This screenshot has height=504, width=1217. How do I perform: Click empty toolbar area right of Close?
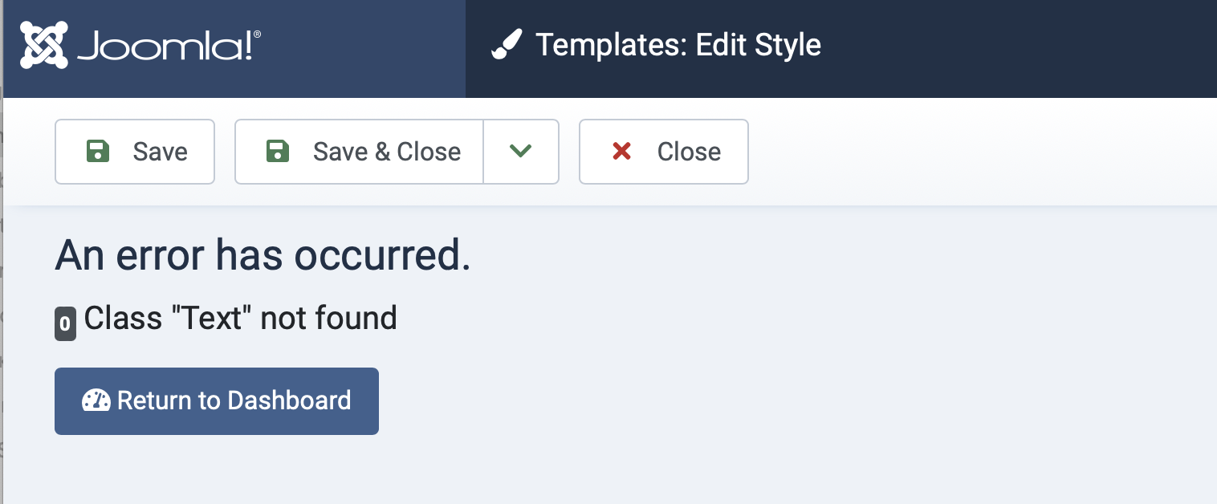(x=963, y=151)
